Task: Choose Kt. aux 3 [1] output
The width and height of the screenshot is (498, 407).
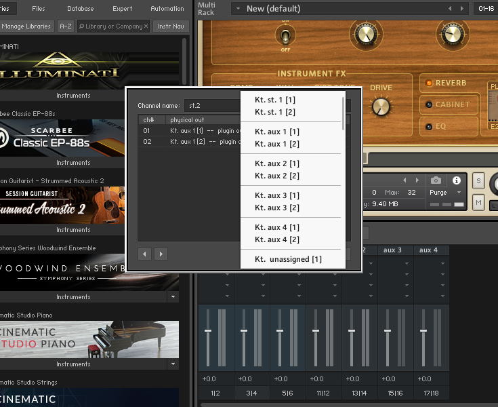Action: (276, 195)
